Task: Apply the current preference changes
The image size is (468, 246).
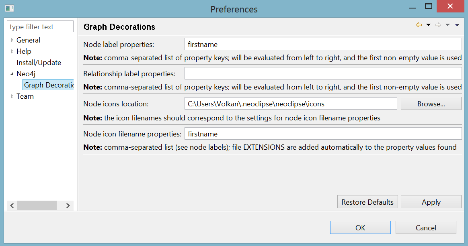Action: (x=431, y=201)
